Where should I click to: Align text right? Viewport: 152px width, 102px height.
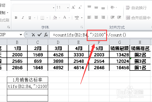[x=103, y=17]
